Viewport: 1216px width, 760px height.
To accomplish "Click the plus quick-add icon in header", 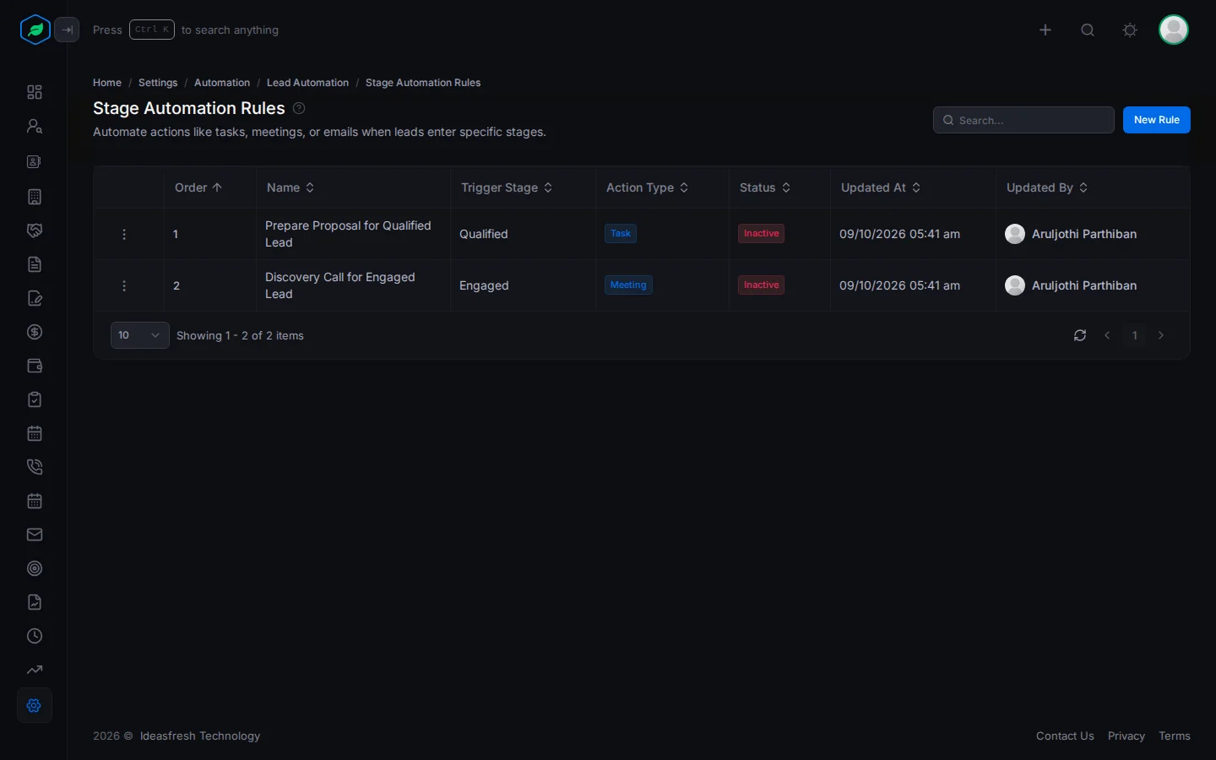I will pos(1045,30).
